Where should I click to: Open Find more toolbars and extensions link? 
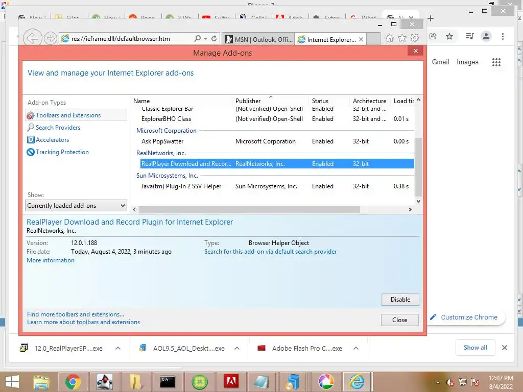pyautogui.click(x=76, y=314)
